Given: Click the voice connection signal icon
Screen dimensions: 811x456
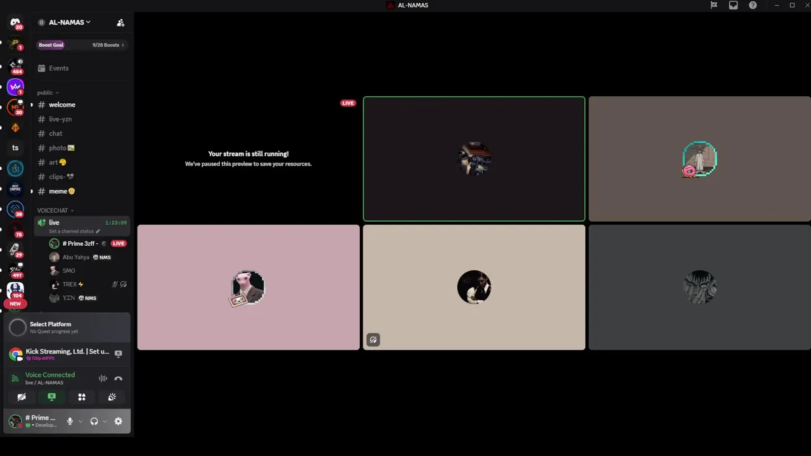Looking at the screenshot, I should [x=15, y=378].
